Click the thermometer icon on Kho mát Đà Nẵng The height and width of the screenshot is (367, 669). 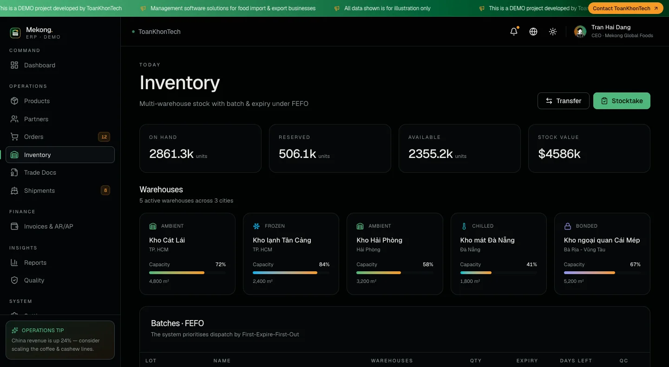[464, 226]
